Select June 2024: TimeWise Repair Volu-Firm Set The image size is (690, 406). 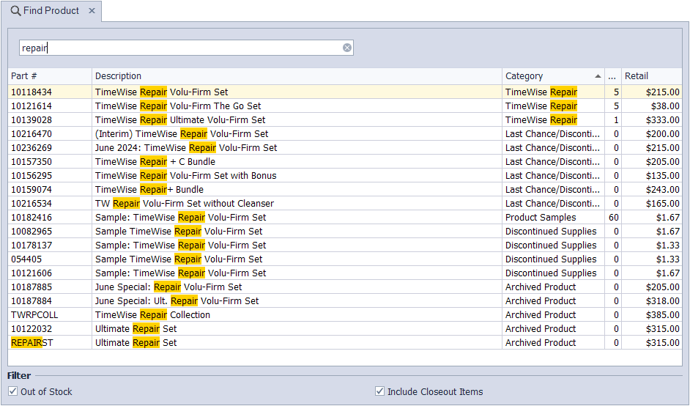(x=186, y=148)
